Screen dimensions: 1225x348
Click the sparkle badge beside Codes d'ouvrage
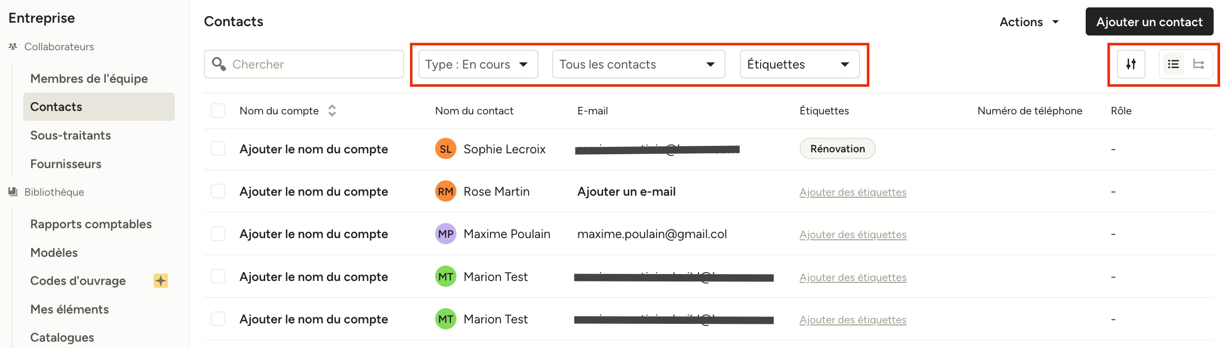coord(161,280)
